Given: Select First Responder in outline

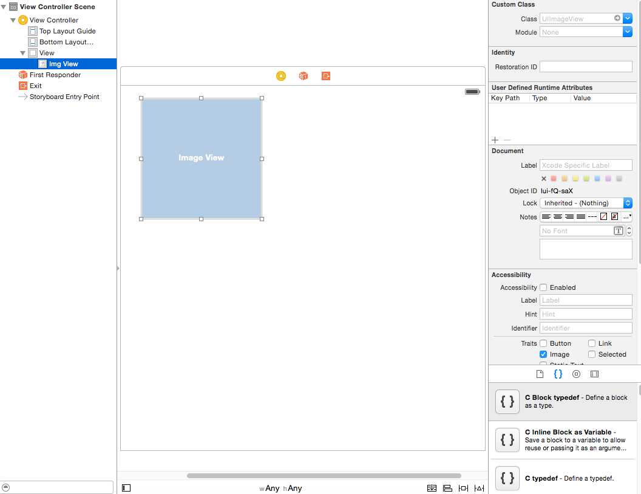Looking at the screenshot, I should click(x=55, y=75).
